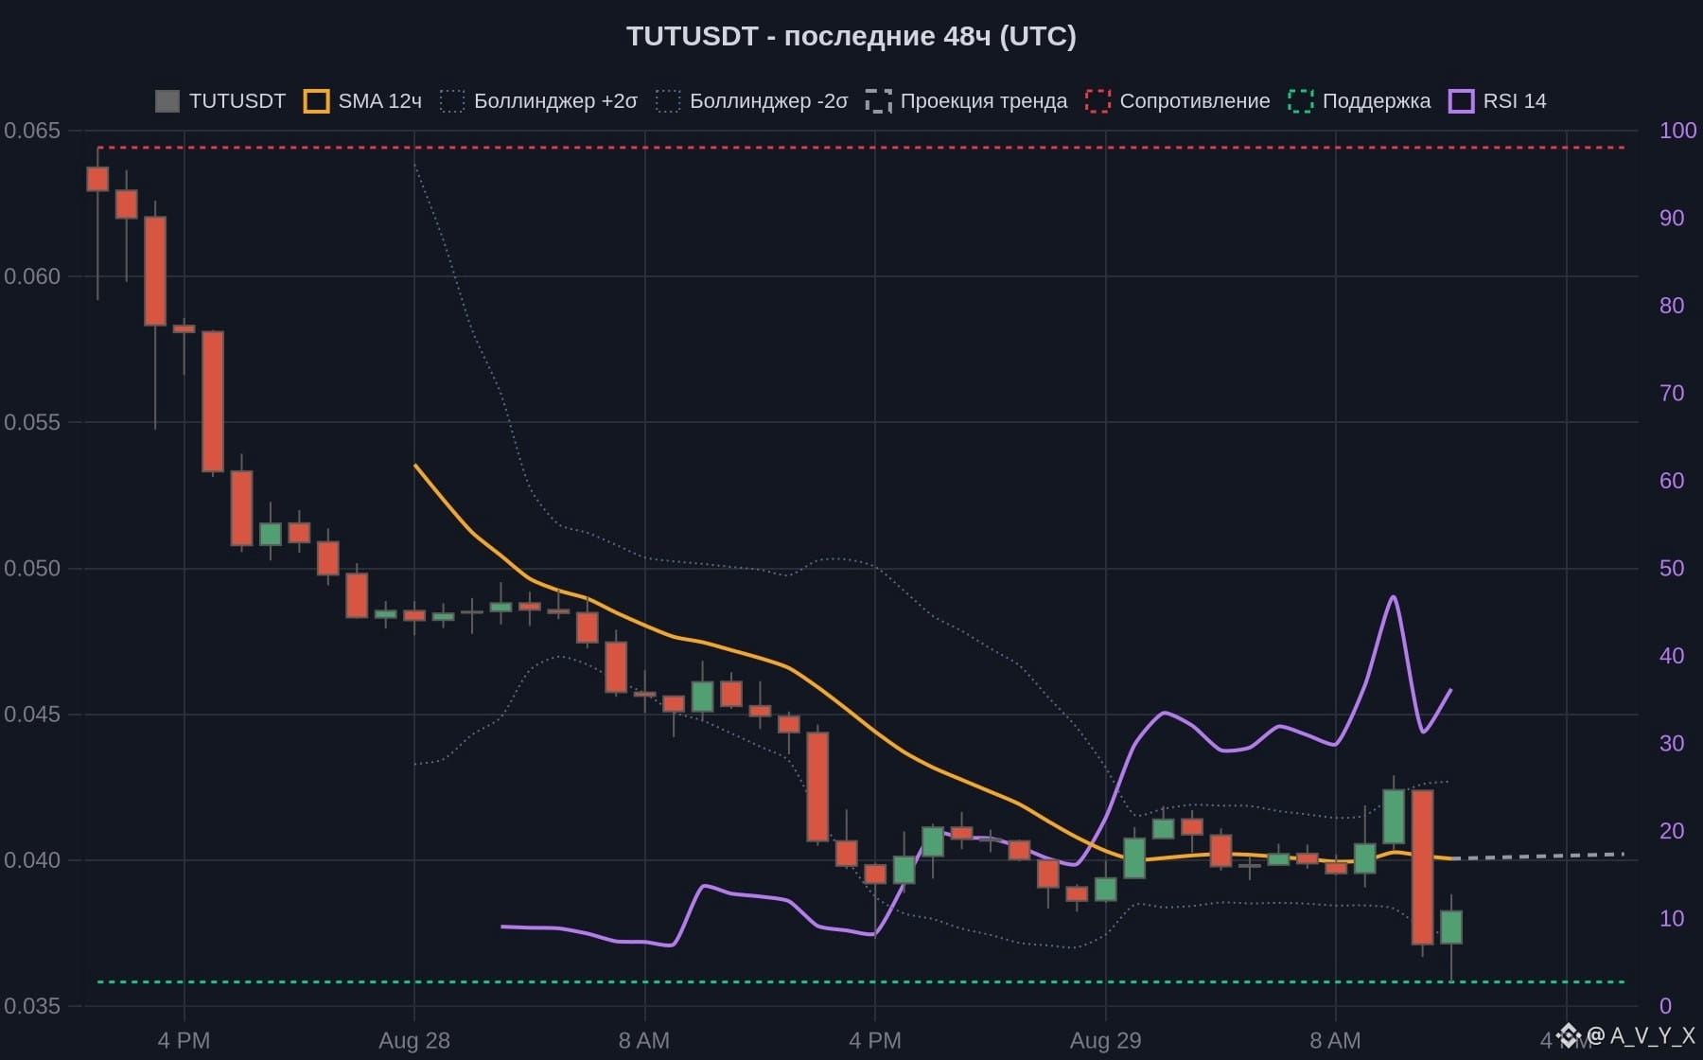Click the large red candle before last green
1703x1060 pixels.
point(1422,867)
